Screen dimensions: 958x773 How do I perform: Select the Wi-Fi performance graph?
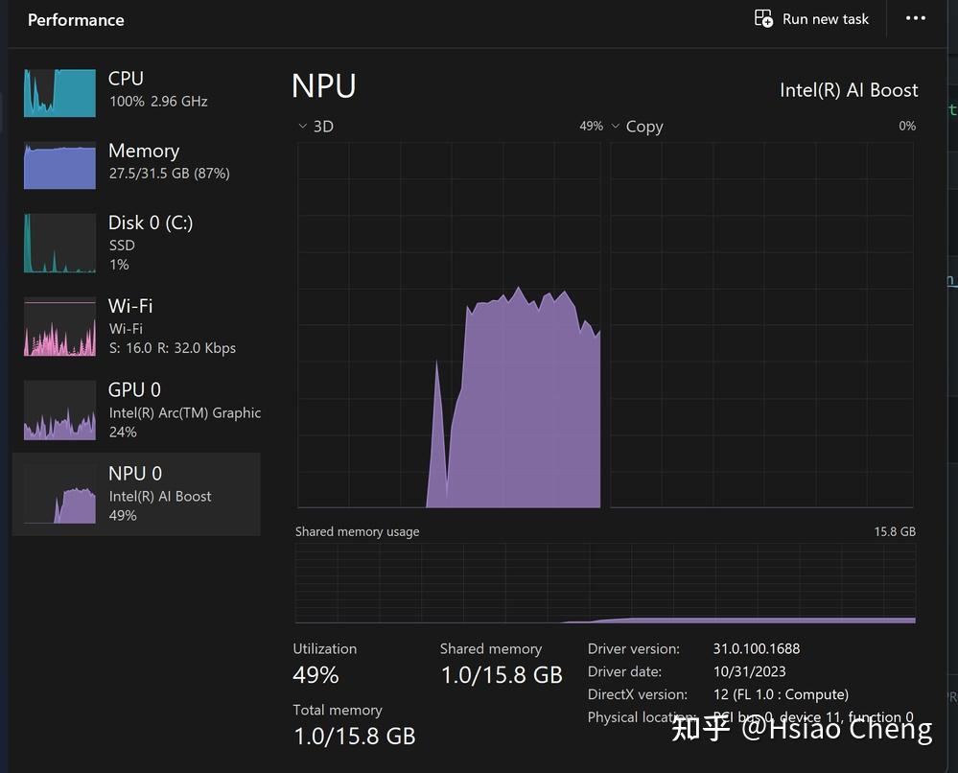point(59,326)
